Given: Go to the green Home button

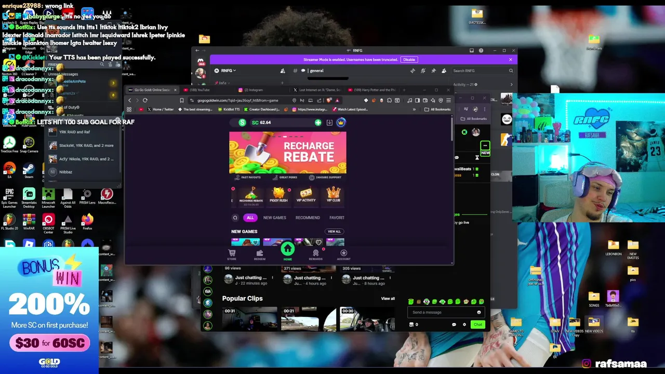Looking at the screenshot, I should click(287, 250).
